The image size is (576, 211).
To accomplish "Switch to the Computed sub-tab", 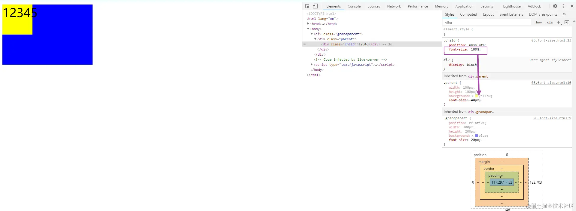I will pos(468,14).
